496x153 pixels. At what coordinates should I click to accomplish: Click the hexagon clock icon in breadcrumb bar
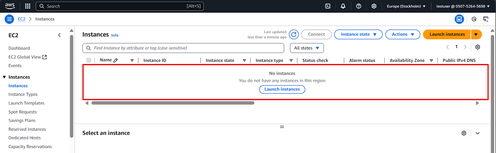tap(474, 19)
